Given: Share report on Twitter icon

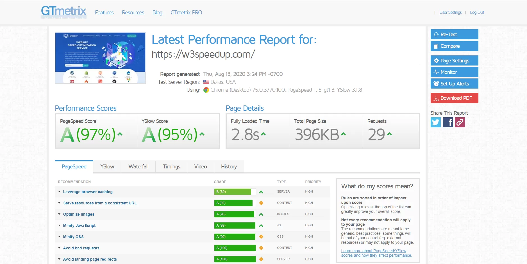Looking at the screenshot, I should click(x=436, y=122).
